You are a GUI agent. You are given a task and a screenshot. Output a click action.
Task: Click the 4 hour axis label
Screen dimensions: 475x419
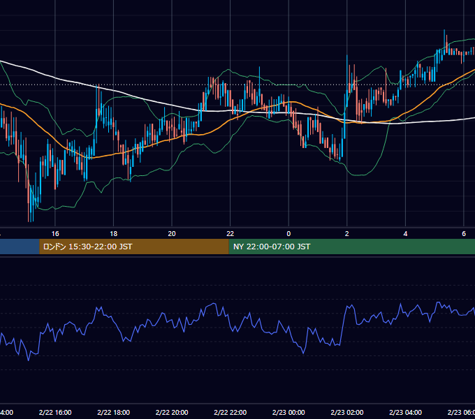point(405,234)
